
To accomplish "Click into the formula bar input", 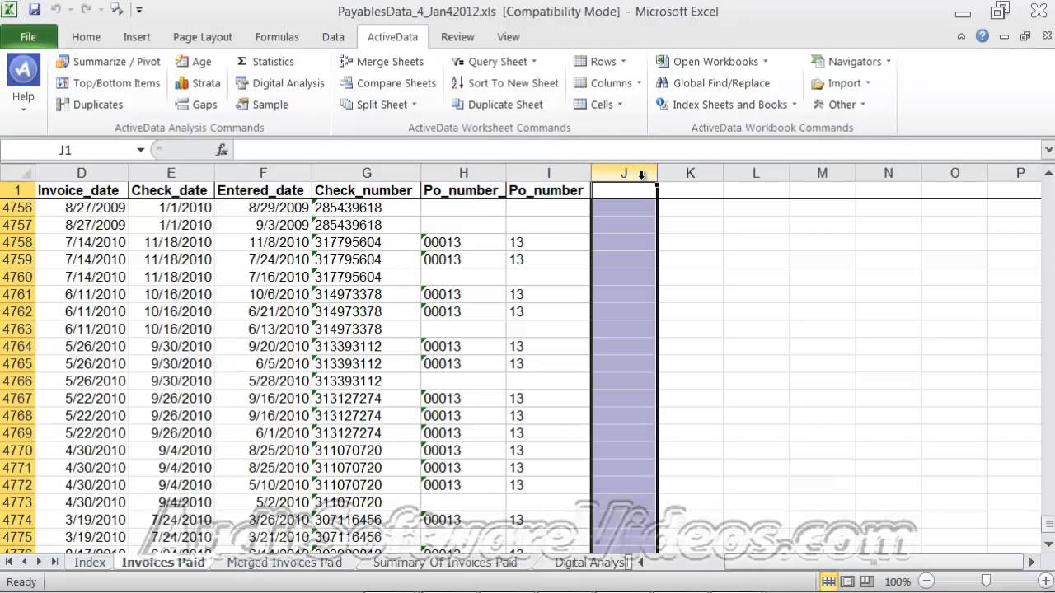I will click(x=638, y=150).
